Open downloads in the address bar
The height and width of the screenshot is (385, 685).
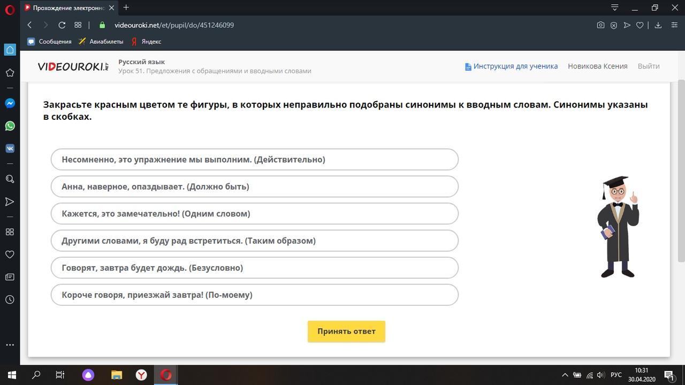coord(658,25)
